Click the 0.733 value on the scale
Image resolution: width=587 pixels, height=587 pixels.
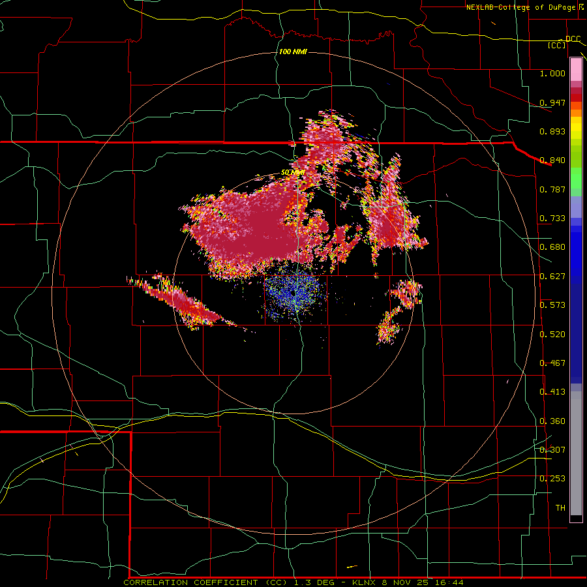[x=552, y=218]
